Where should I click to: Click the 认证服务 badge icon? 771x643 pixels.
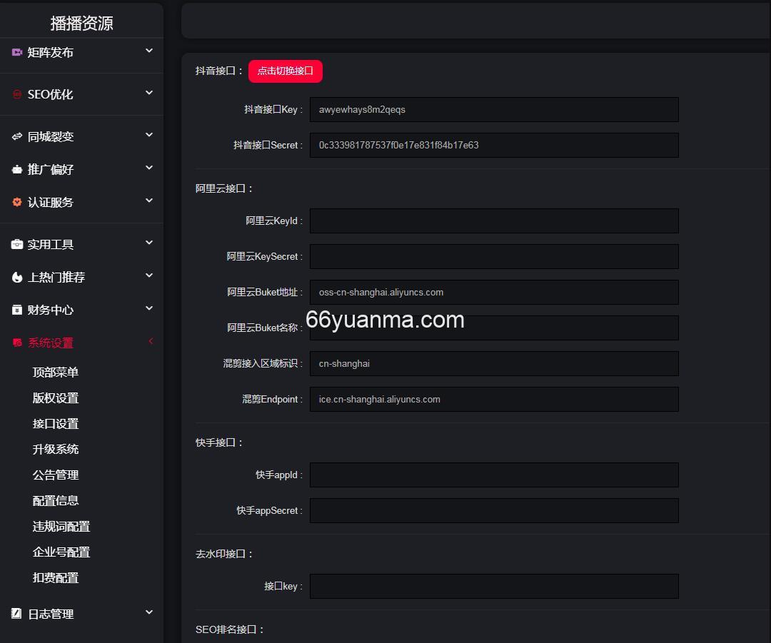(17, 202)
